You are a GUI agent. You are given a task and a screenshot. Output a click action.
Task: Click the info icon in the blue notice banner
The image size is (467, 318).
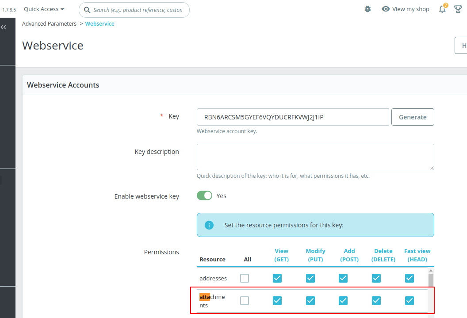click(x=209, y=225)
